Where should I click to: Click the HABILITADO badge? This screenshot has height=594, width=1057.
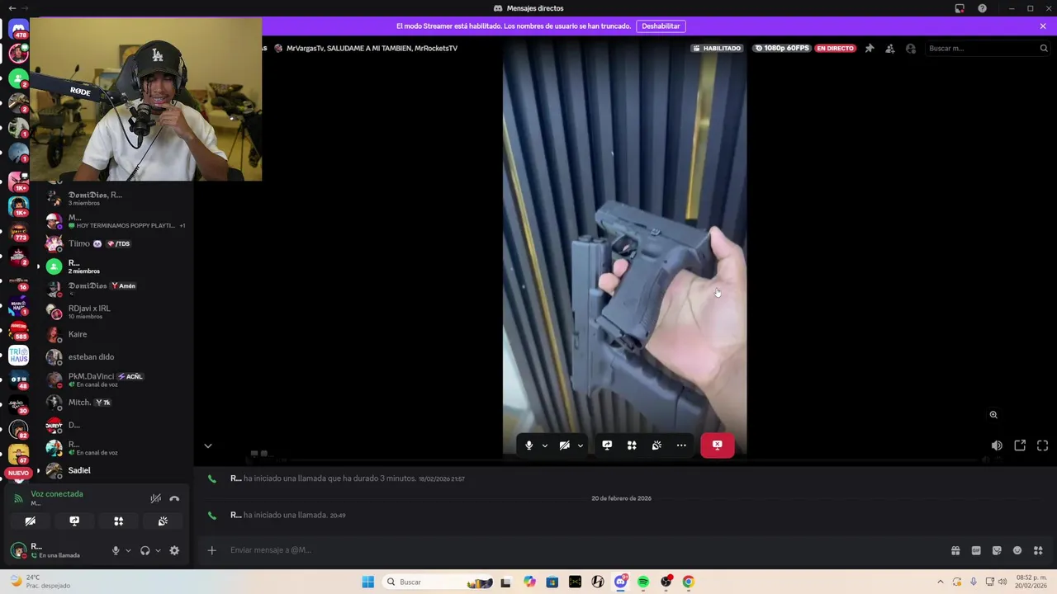(717, 49)
